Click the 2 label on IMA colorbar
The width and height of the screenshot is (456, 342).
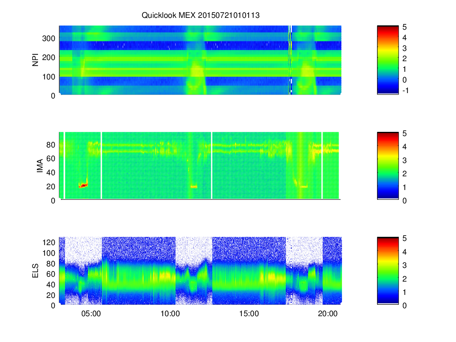[x=405, y=174]
